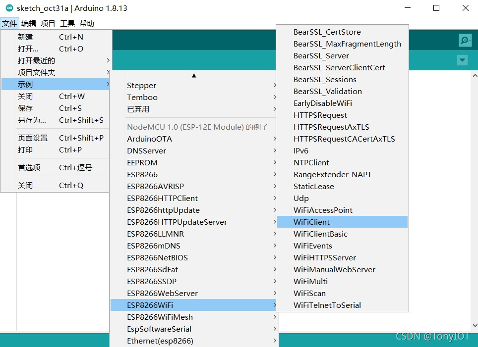Viewport: 478px width, 347px height.
Task: Expand Temboo examples submenu
Action: pos(193,97)
